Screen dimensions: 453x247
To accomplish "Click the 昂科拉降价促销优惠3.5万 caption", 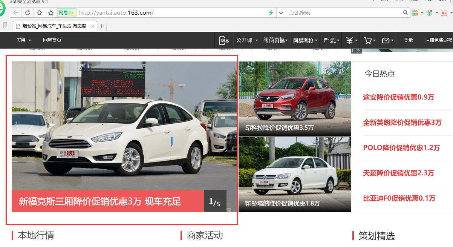I will point(279,127).
